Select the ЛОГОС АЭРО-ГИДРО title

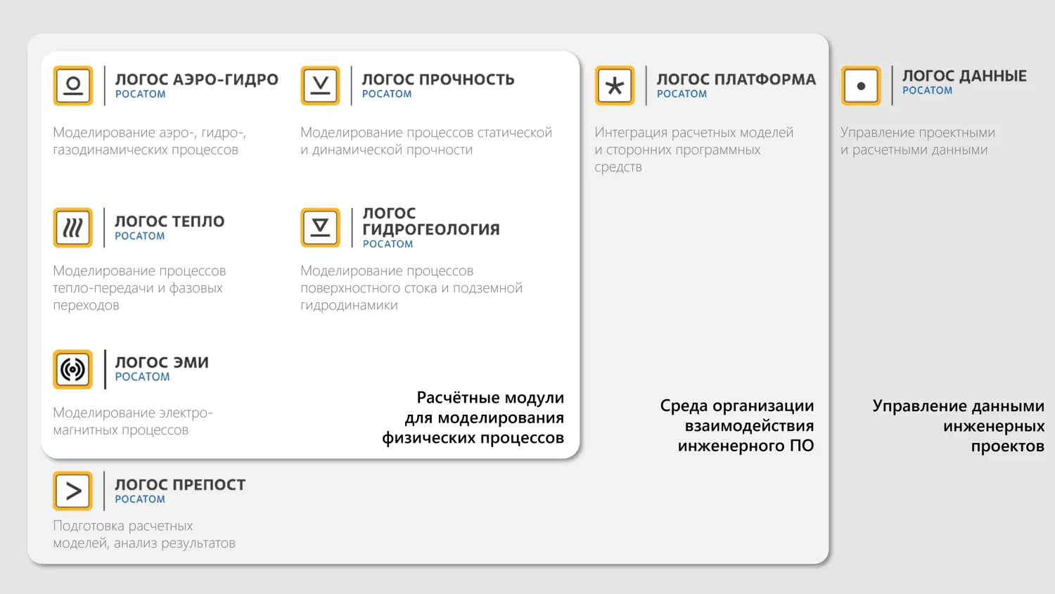point(197,79)
